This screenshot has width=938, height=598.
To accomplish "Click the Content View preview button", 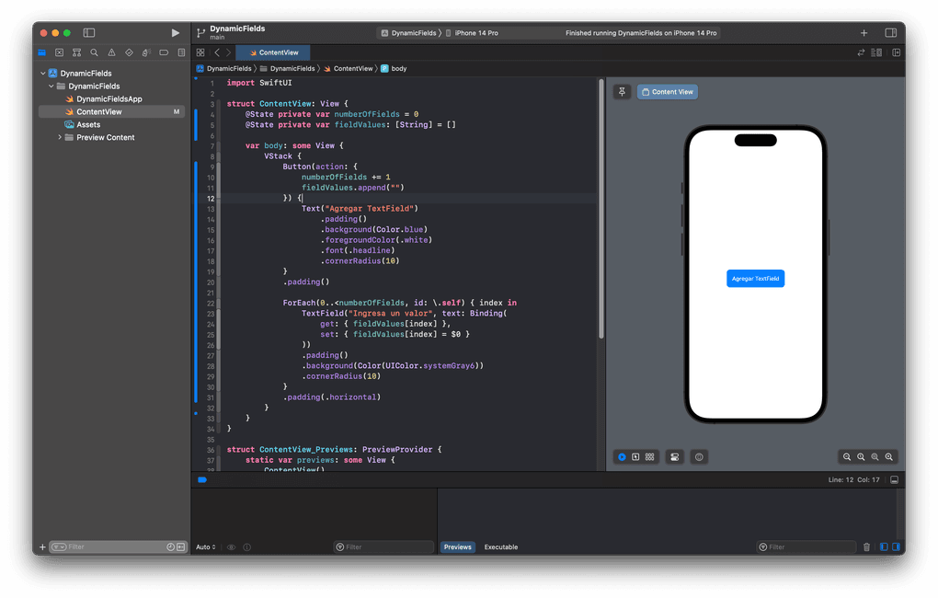I will 668,92.
